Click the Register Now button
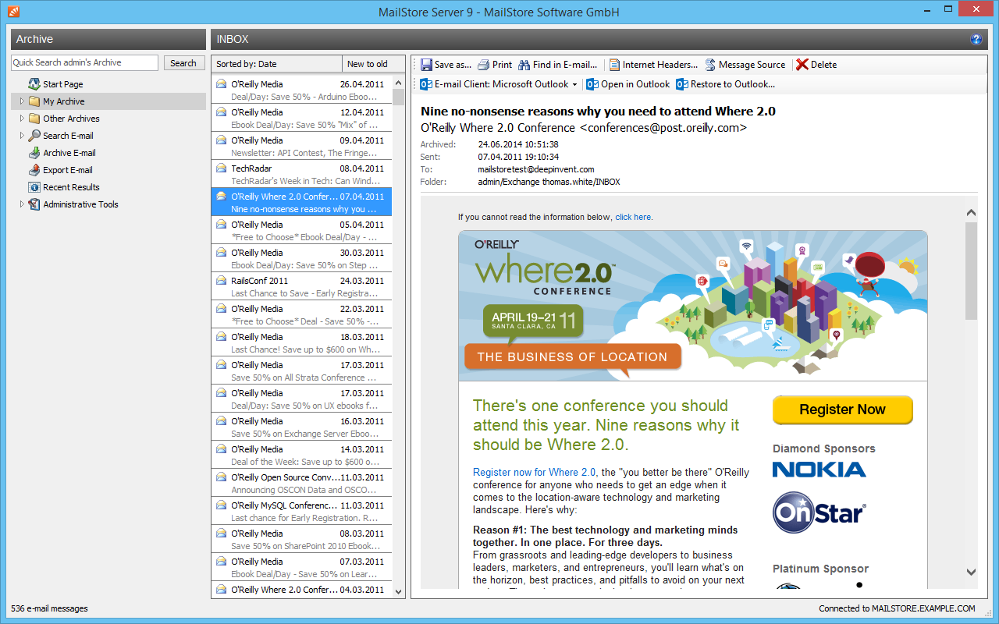This screenshot has width=999, height=624. coord(842,409)
